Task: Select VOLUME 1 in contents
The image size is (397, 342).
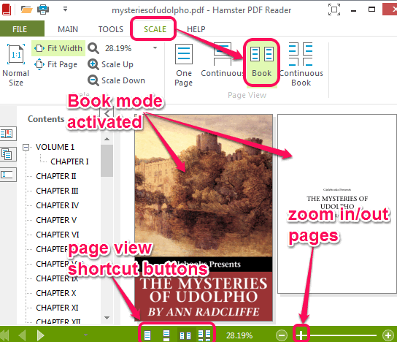Action: click(55, 147)
